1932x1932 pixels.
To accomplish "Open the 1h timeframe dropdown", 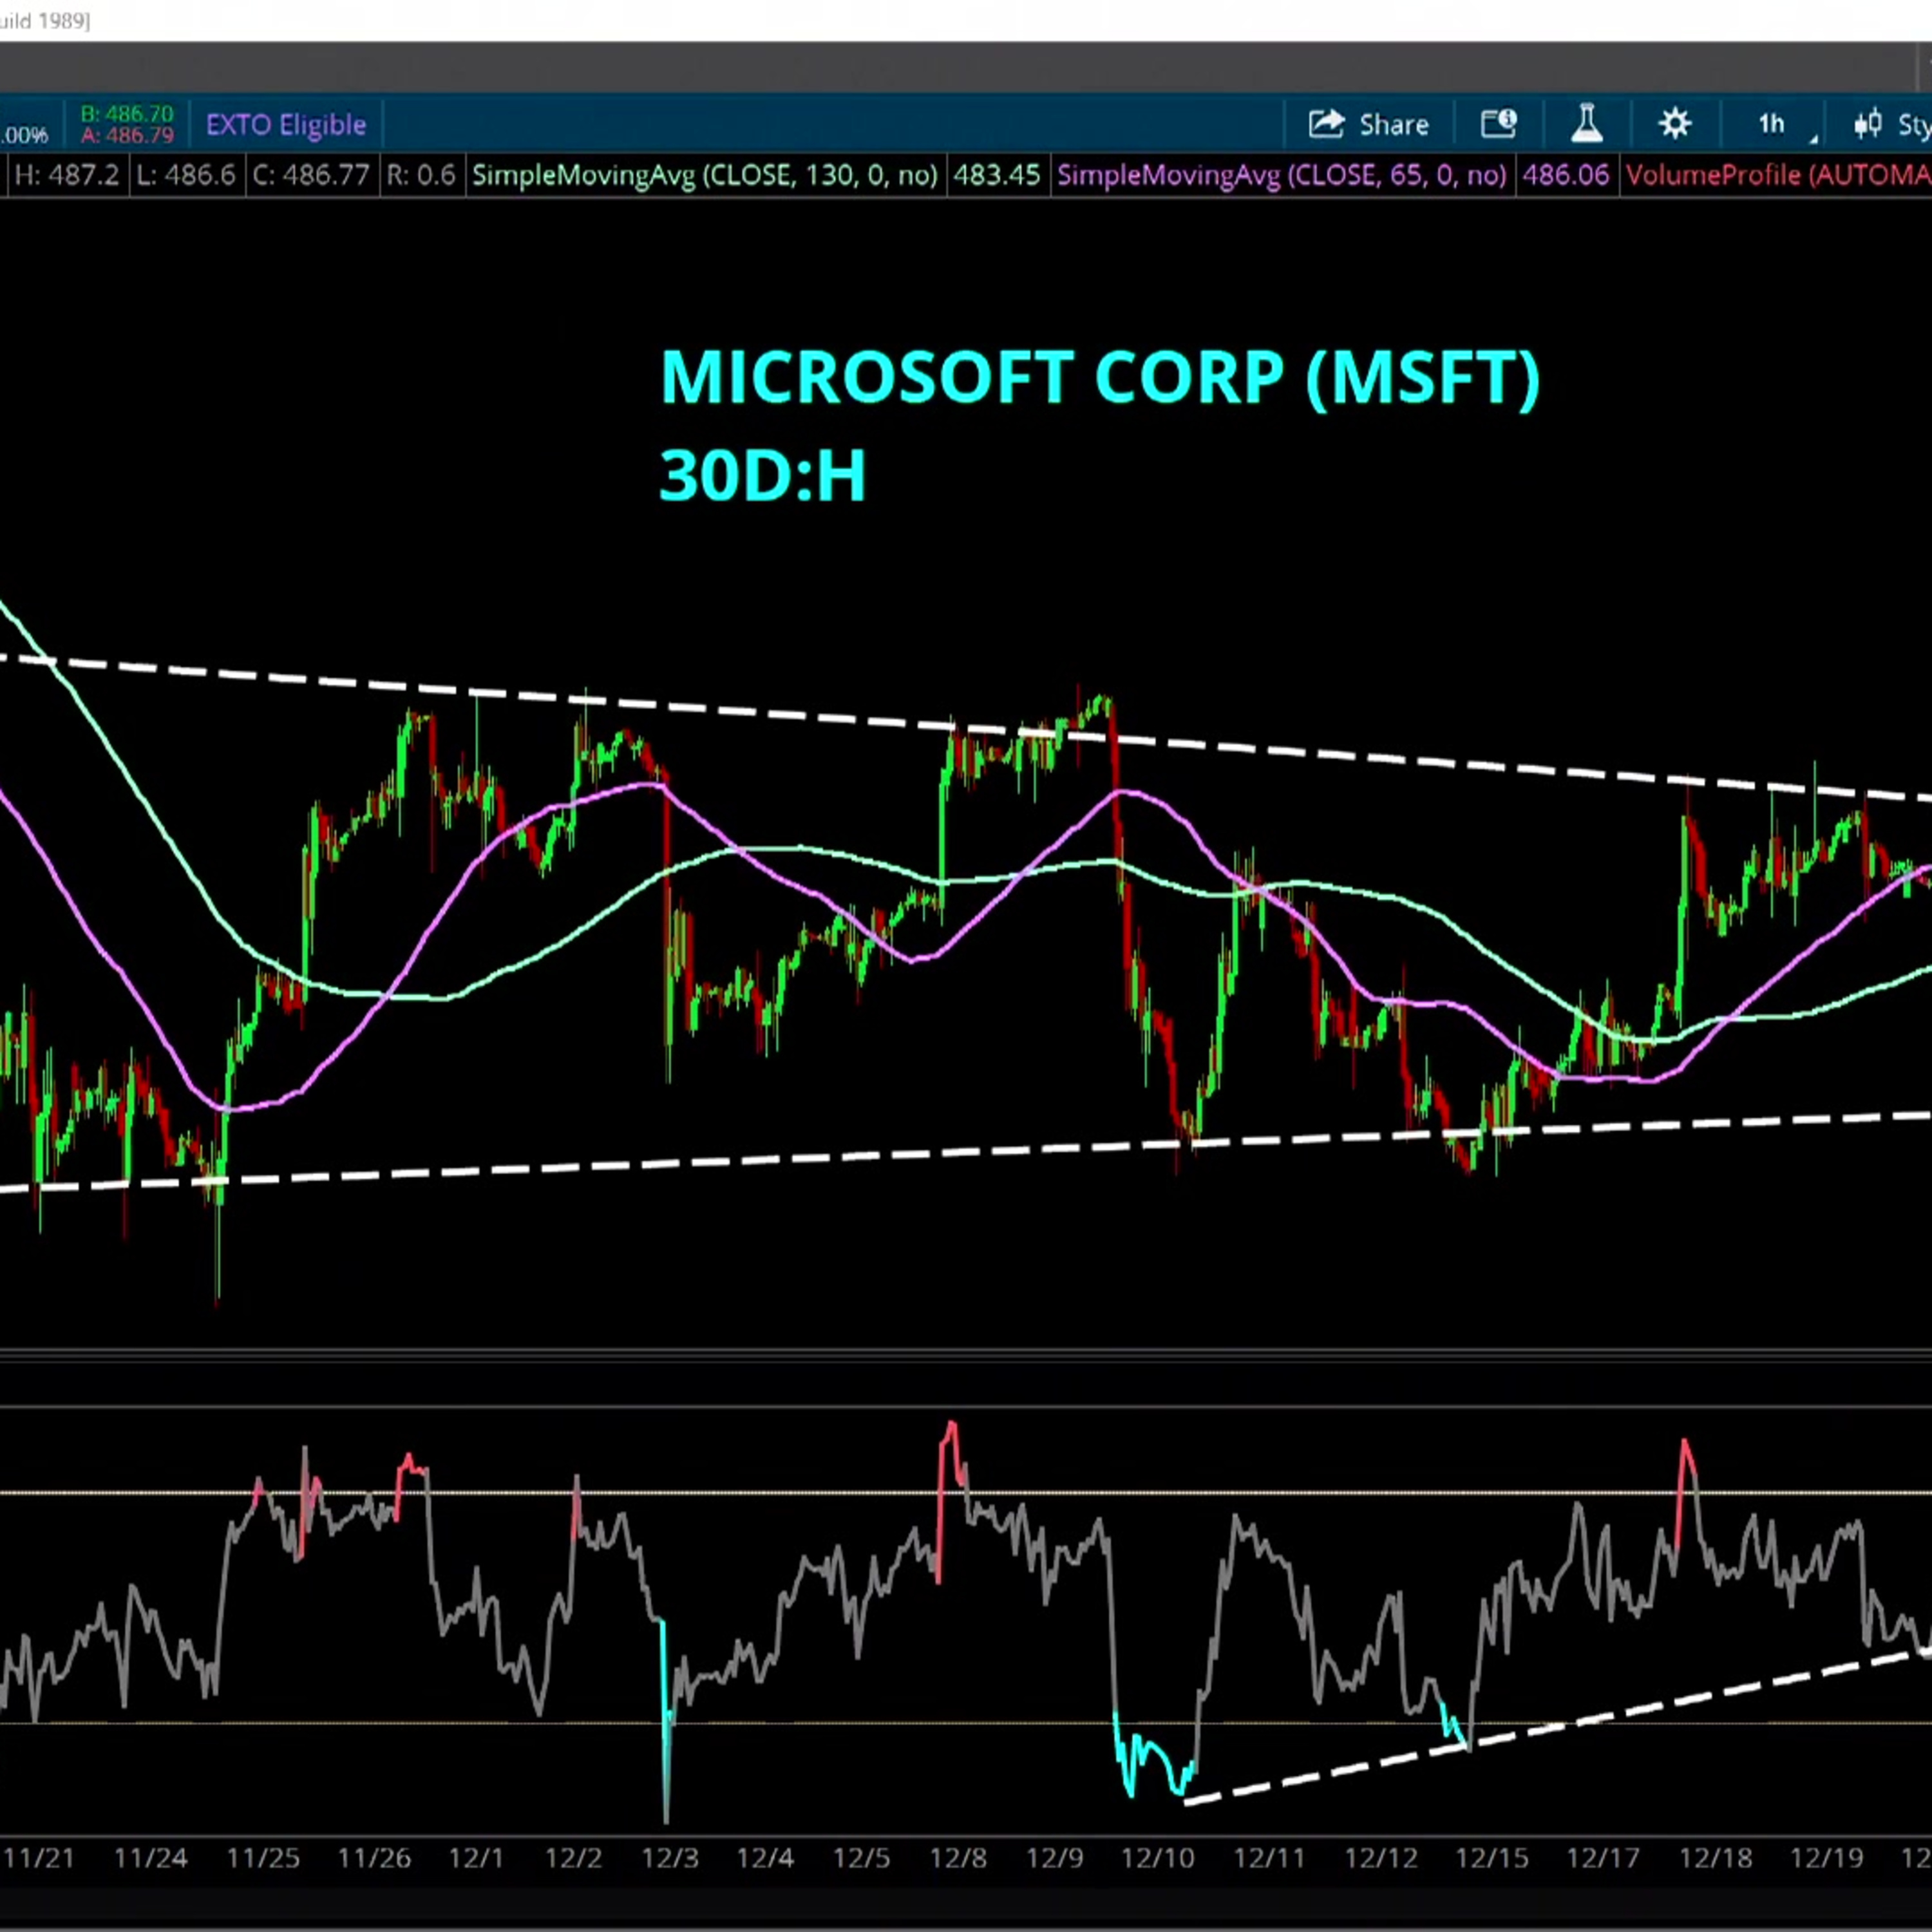I will 1772,123.
